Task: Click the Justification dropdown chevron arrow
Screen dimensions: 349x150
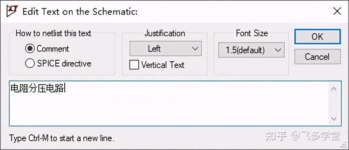Action: tap(196, 49)
